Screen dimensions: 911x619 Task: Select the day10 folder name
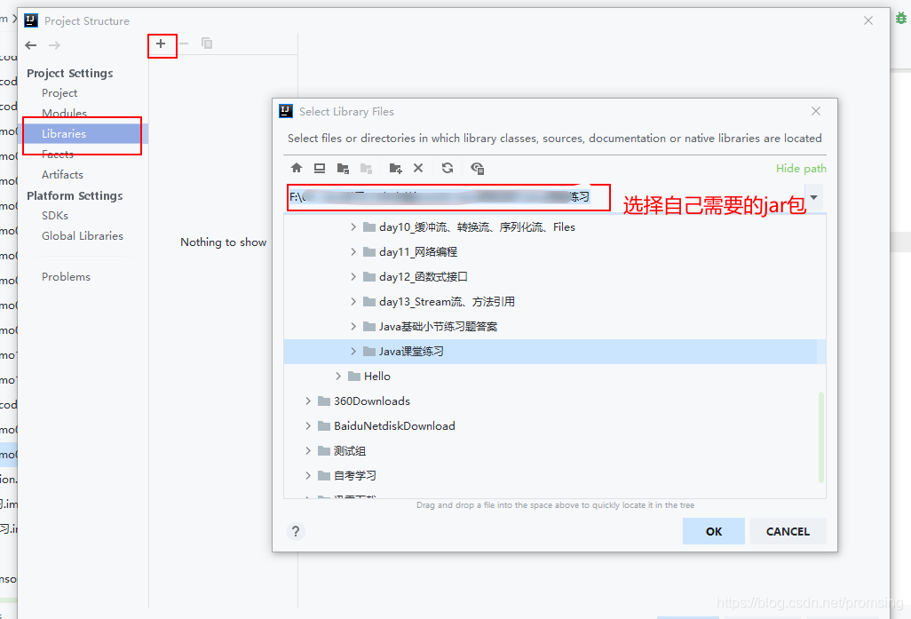(477, 226)
